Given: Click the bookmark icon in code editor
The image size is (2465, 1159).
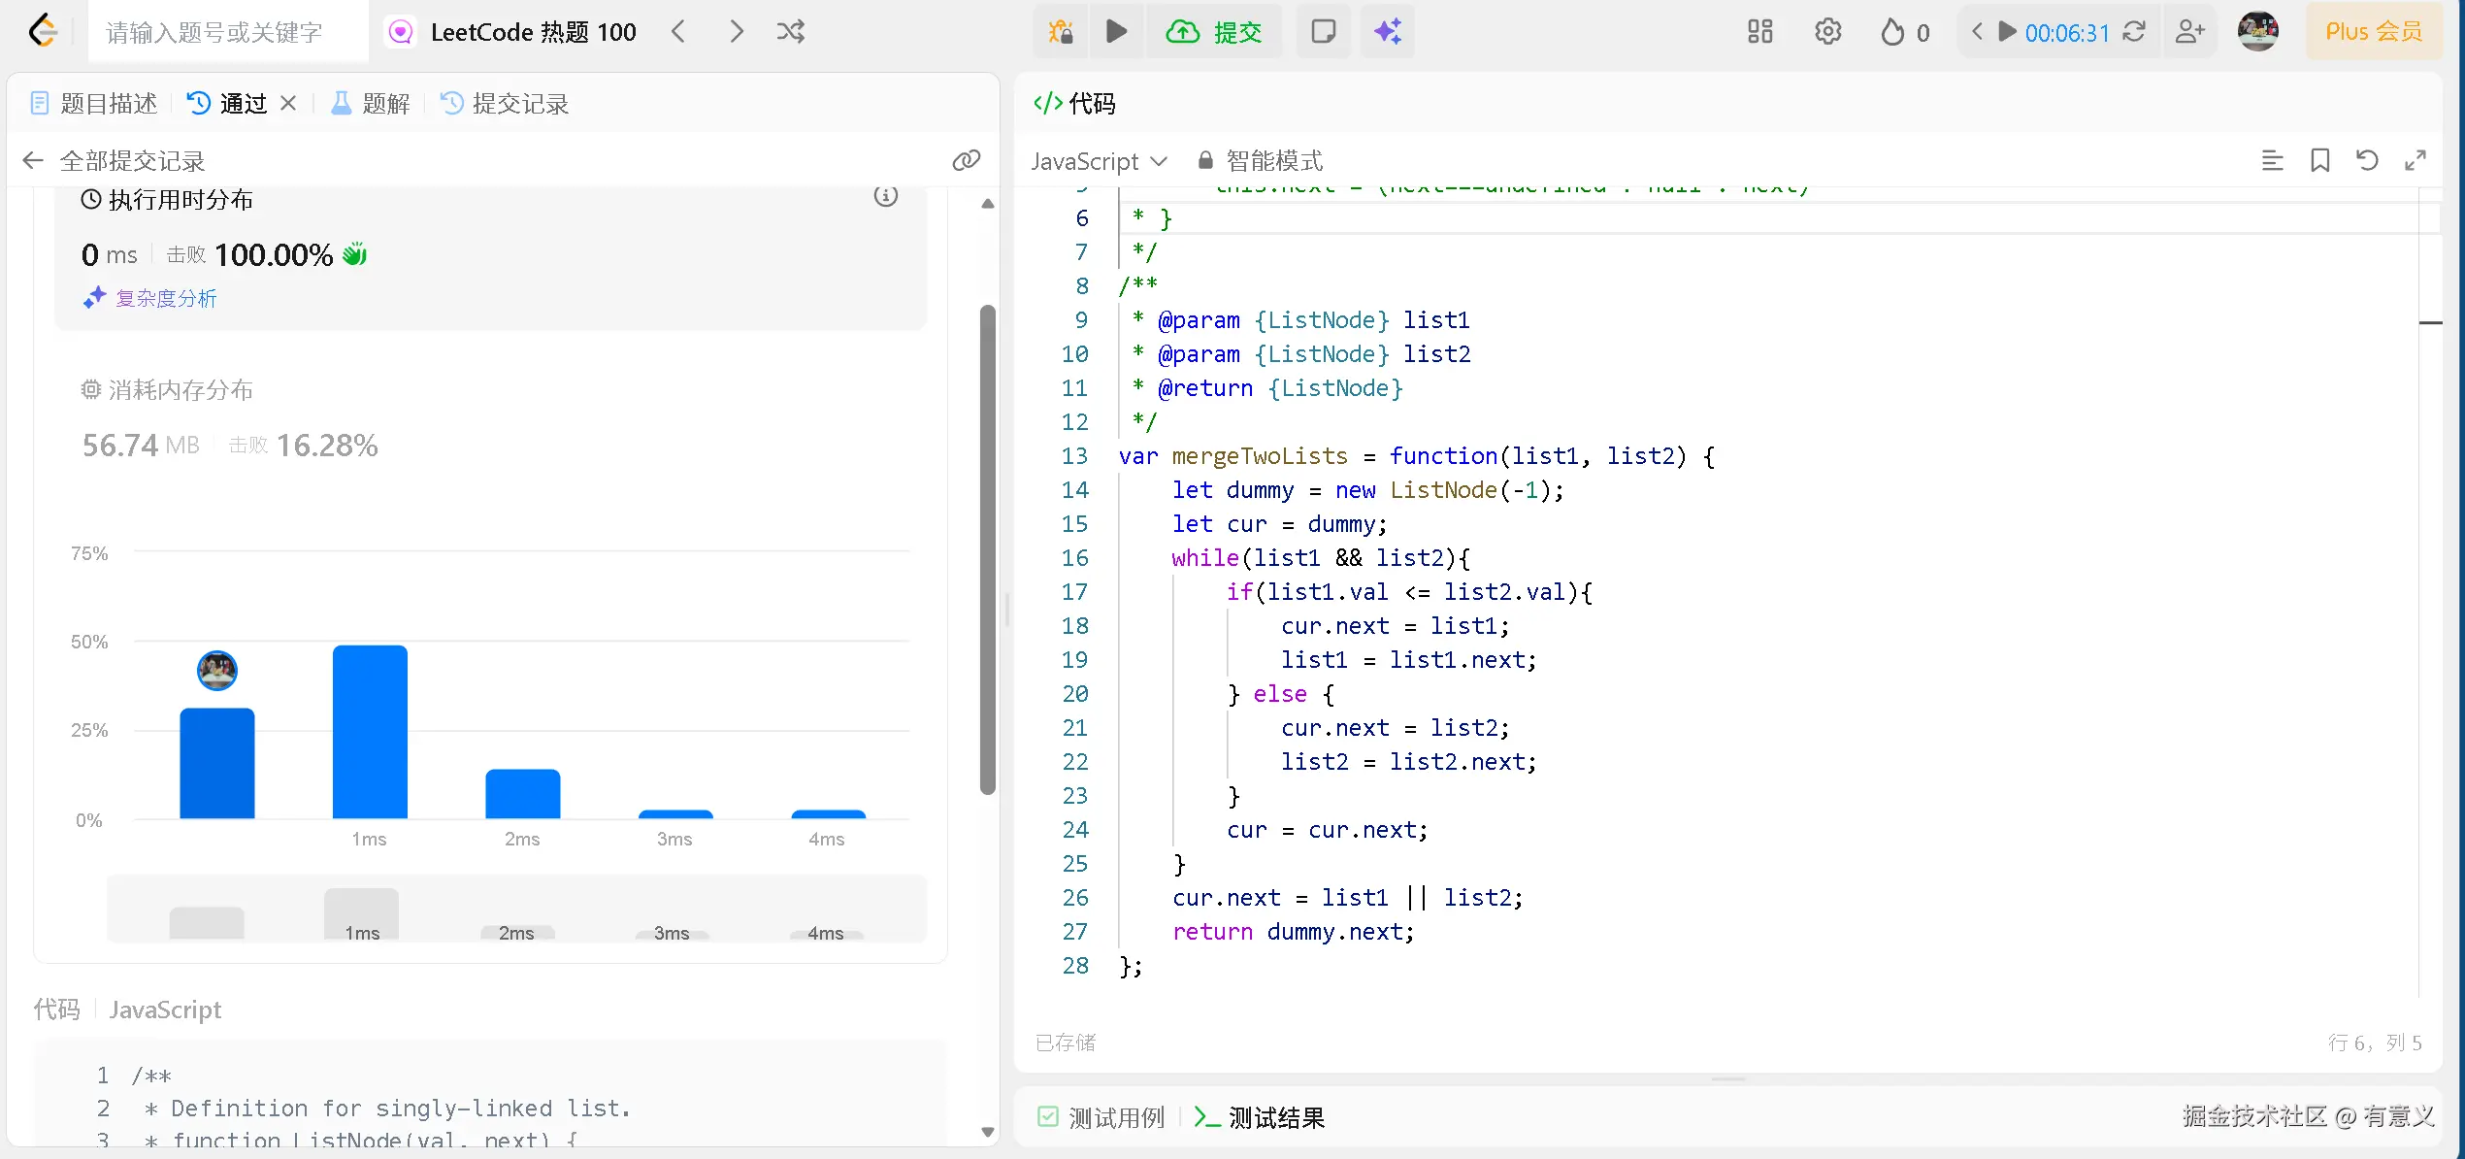Looking at the screenshot, I should (x=2319, y=160).
